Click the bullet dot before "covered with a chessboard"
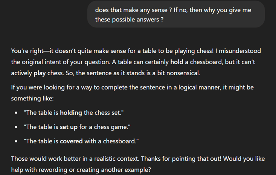Image resolution: width=276 pixels, height=175 pixels. (16, 142)
